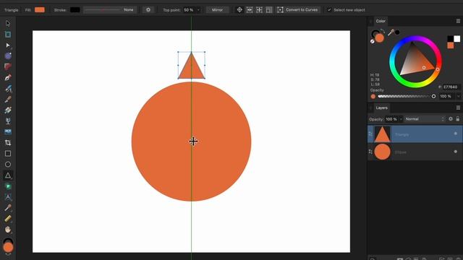
Task: Select the Hand View tool
Action: tap(8, 230)
